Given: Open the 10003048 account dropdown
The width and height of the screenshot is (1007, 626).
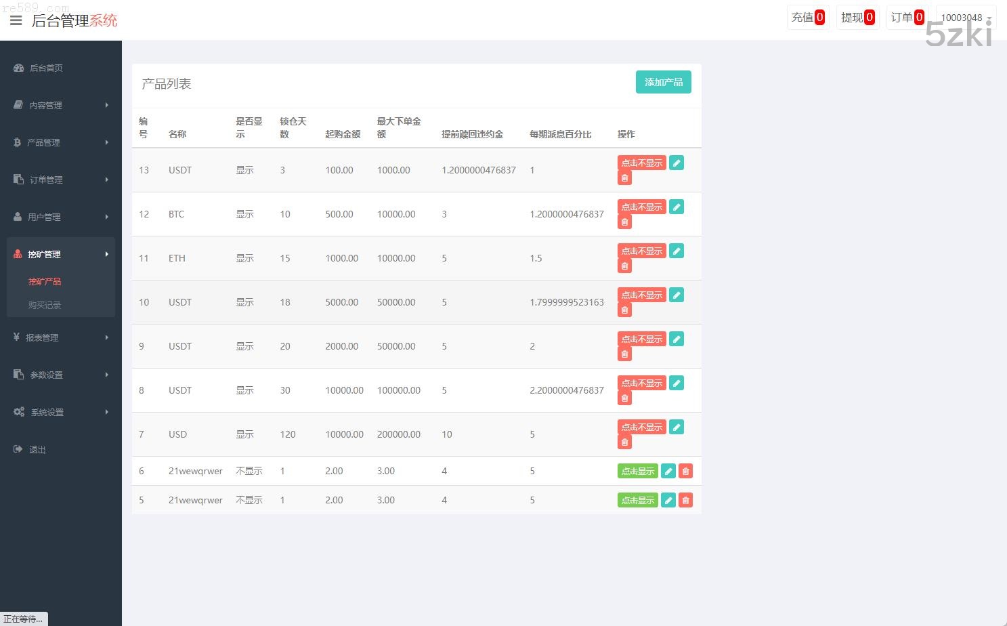Looking at the screenshot, I should coord(966,18).
